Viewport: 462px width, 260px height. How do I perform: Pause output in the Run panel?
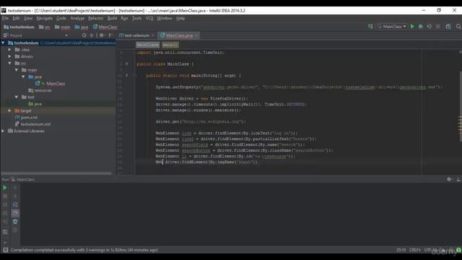pos(5,204)
